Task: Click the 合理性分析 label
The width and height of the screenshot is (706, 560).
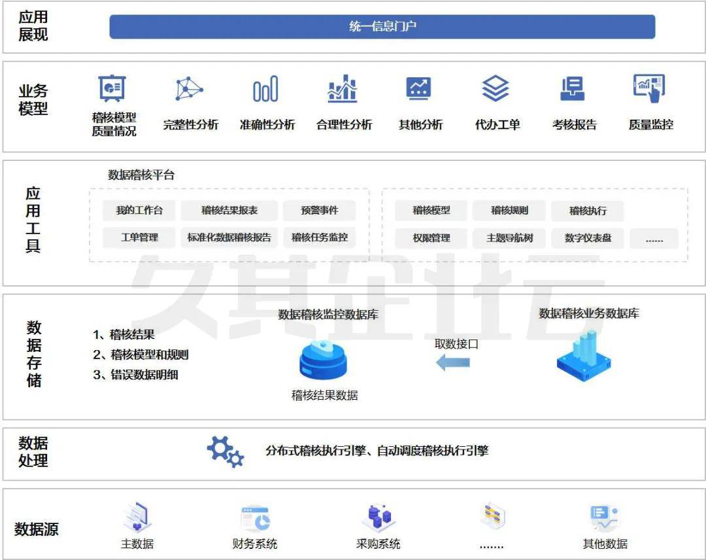Action: pos(345,125)
